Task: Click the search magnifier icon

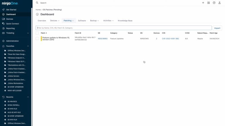Action: [37, 3]
